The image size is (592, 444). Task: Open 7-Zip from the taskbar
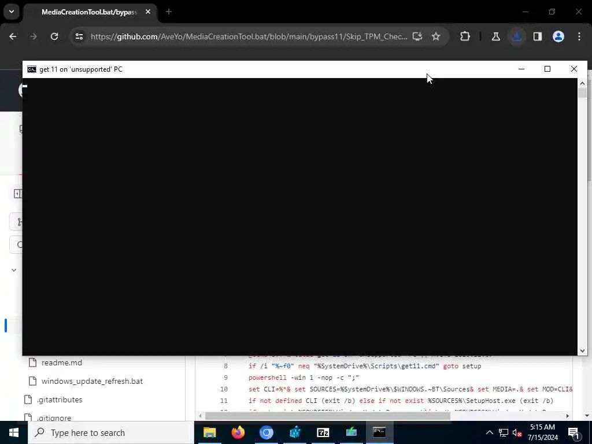323,432
